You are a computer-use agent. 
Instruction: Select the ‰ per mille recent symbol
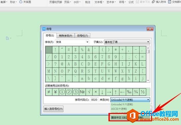pyautogui.click(x=129, y=92)
